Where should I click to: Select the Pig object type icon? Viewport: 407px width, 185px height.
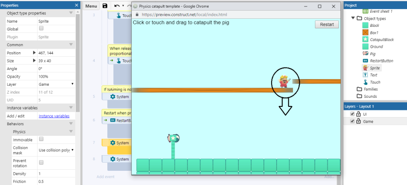tap(365, 54)
